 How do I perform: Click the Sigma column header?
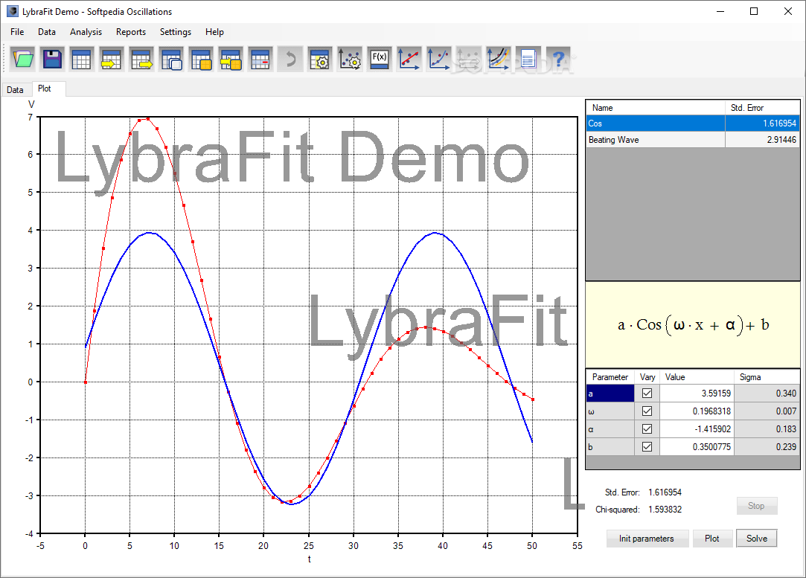tap(767, 377)
